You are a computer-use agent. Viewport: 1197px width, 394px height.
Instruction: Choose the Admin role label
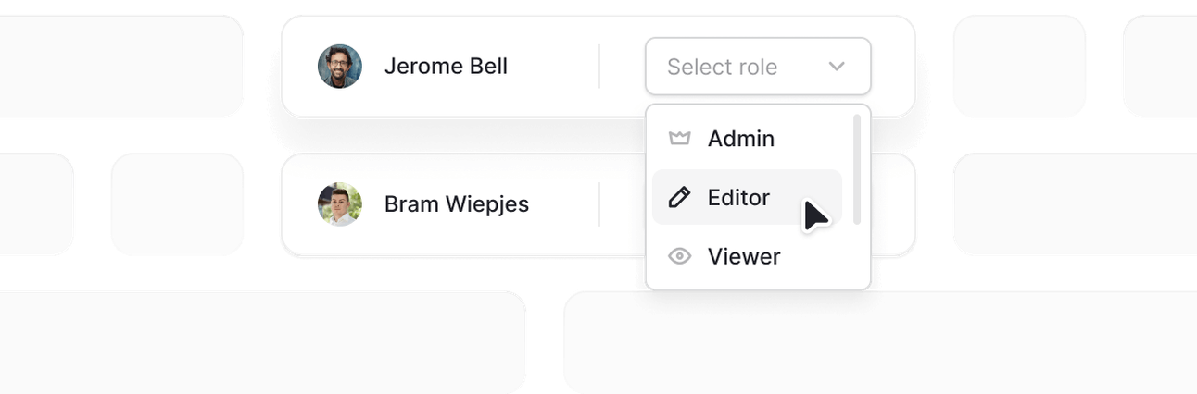tap(741, 139)
